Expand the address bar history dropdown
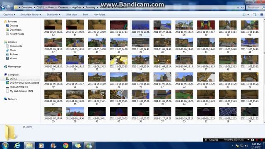 pyautogui.click(x=238, y=7)
